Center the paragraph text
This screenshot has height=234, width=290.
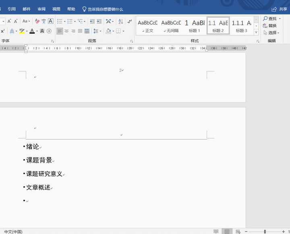[x=66, y=31]
